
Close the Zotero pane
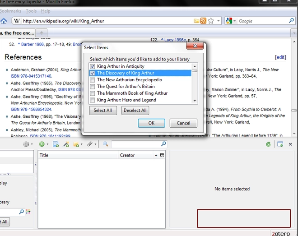click(290, 144)
